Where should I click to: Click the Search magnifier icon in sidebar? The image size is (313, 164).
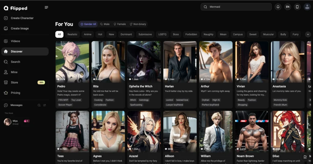(6, 62)
